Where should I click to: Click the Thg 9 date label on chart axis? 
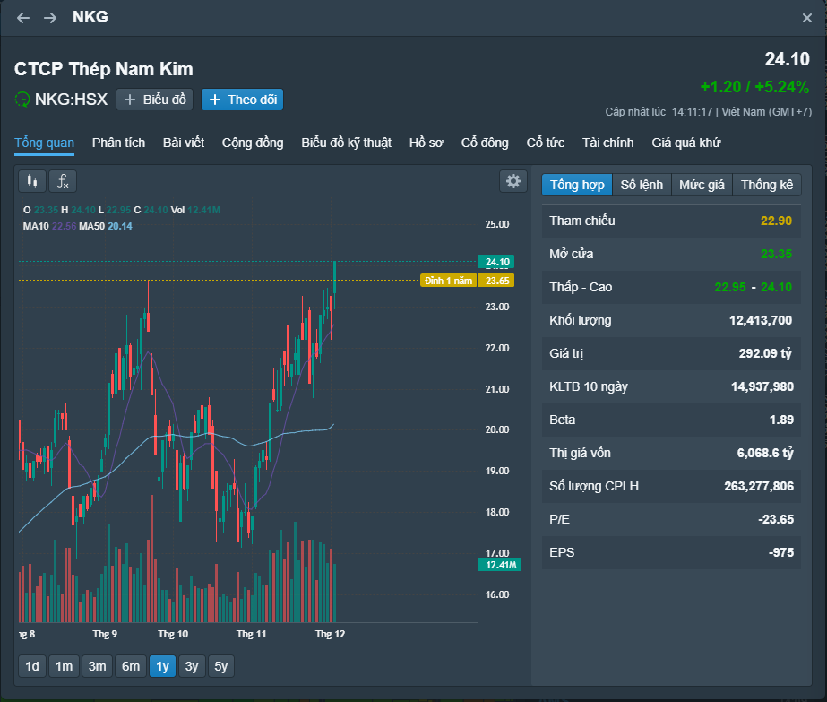[x=105, y=634]
